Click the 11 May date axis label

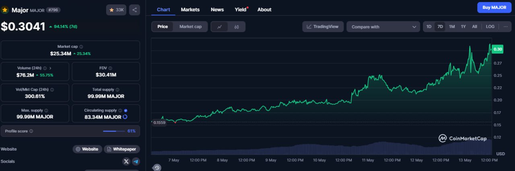[368, 160]
